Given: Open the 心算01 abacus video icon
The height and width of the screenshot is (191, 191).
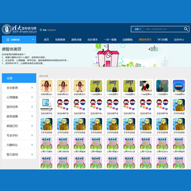Looking at the screenshot, I should (x=46, y=143).
